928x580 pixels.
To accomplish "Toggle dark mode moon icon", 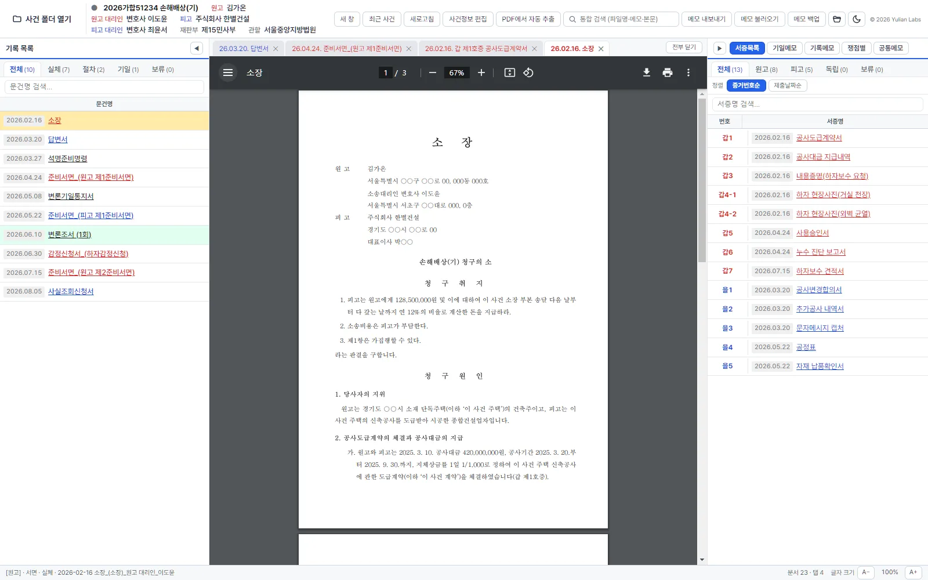I will point(857,19).
